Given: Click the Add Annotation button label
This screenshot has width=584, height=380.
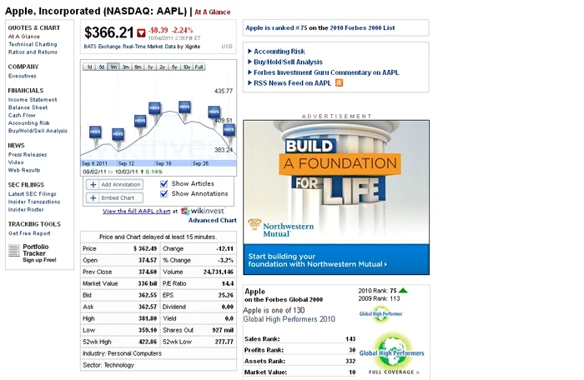Looking at the screenshot, I should [x=121, y=185].
